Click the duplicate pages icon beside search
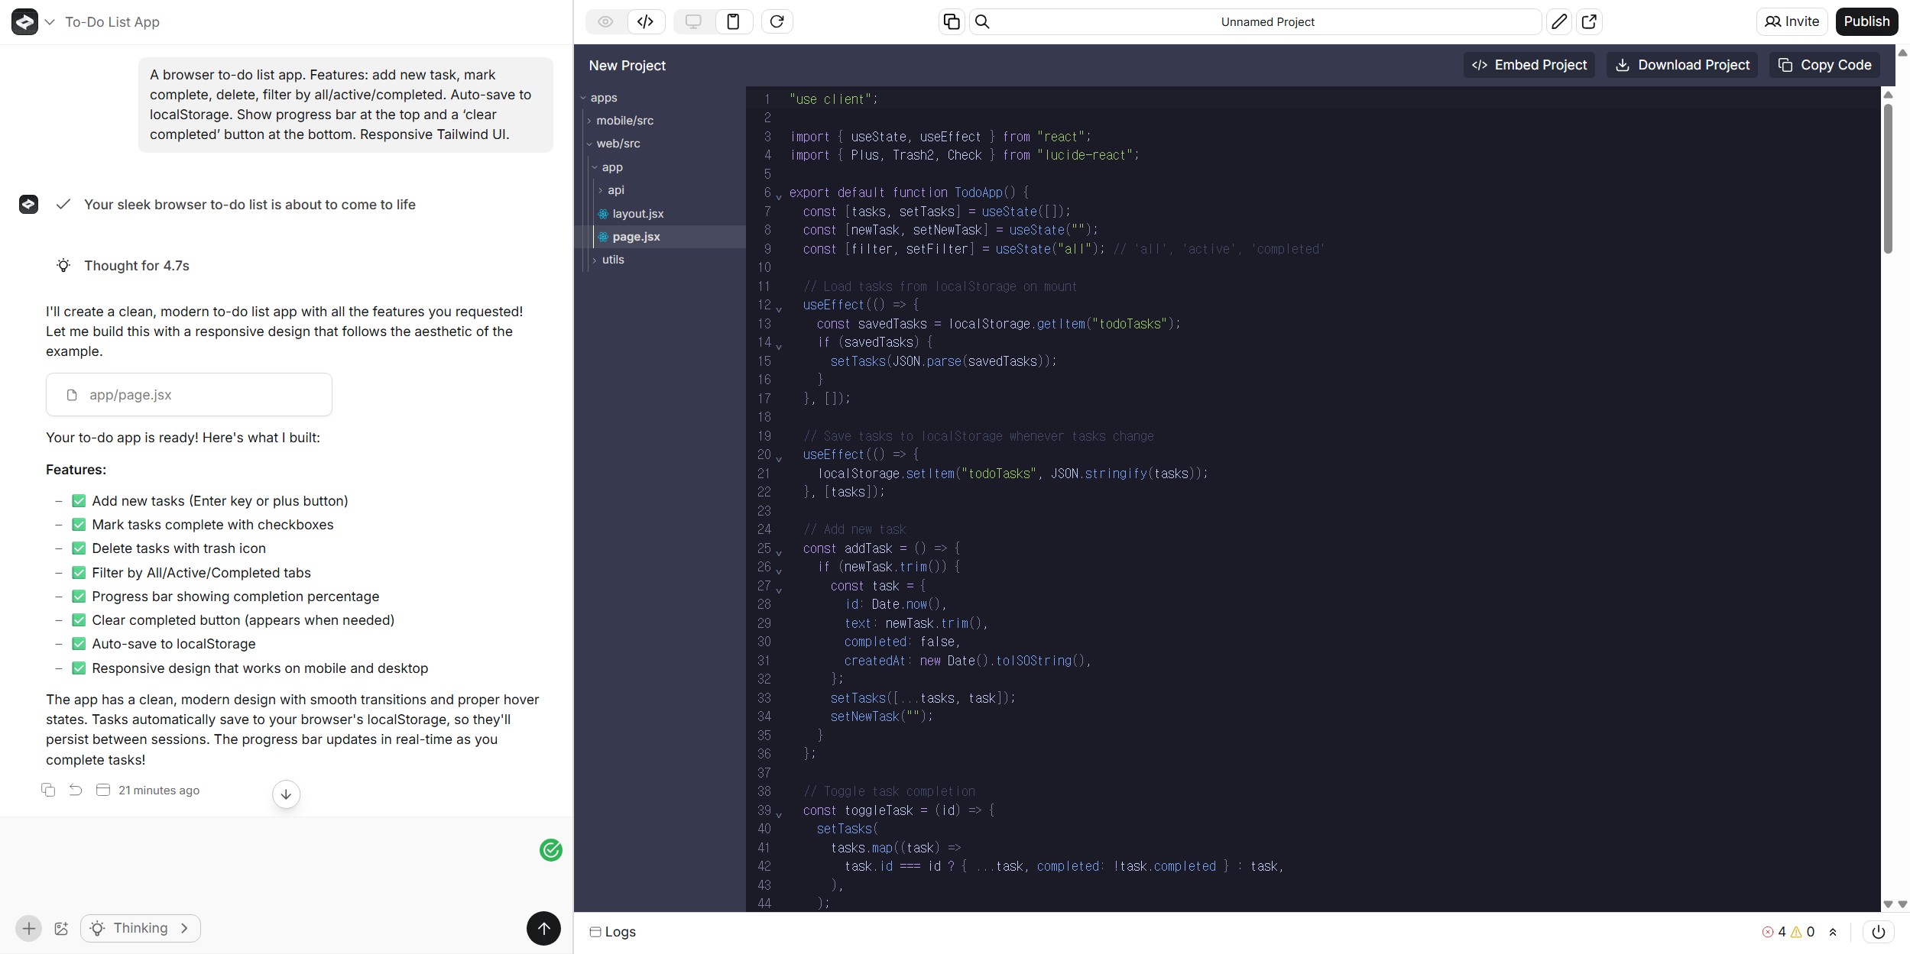 pos(952,21)
